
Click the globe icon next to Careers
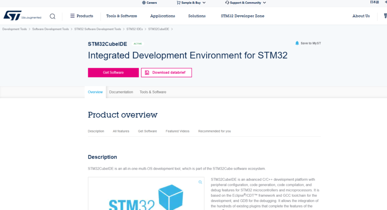point(144,3)
